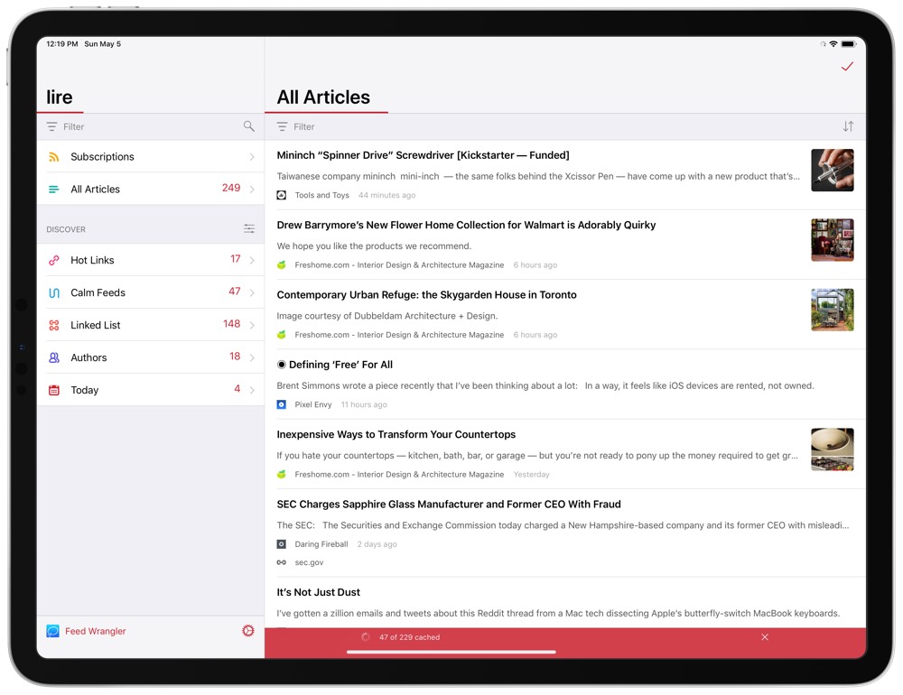This screenshot has height=695, width=903.
Task: Click the unread dot on Defining 'Free' article
Action: click(x=282, y=365)
